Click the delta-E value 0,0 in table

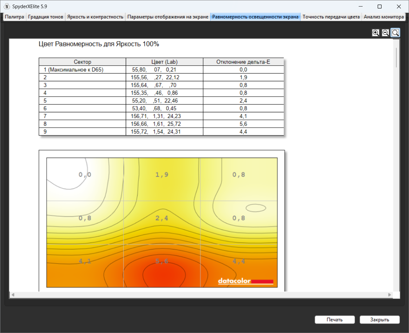[243, 70]
